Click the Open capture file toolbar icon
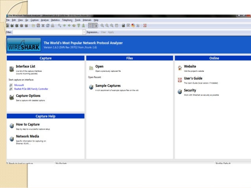251x188 pixels. coord(33,26)
